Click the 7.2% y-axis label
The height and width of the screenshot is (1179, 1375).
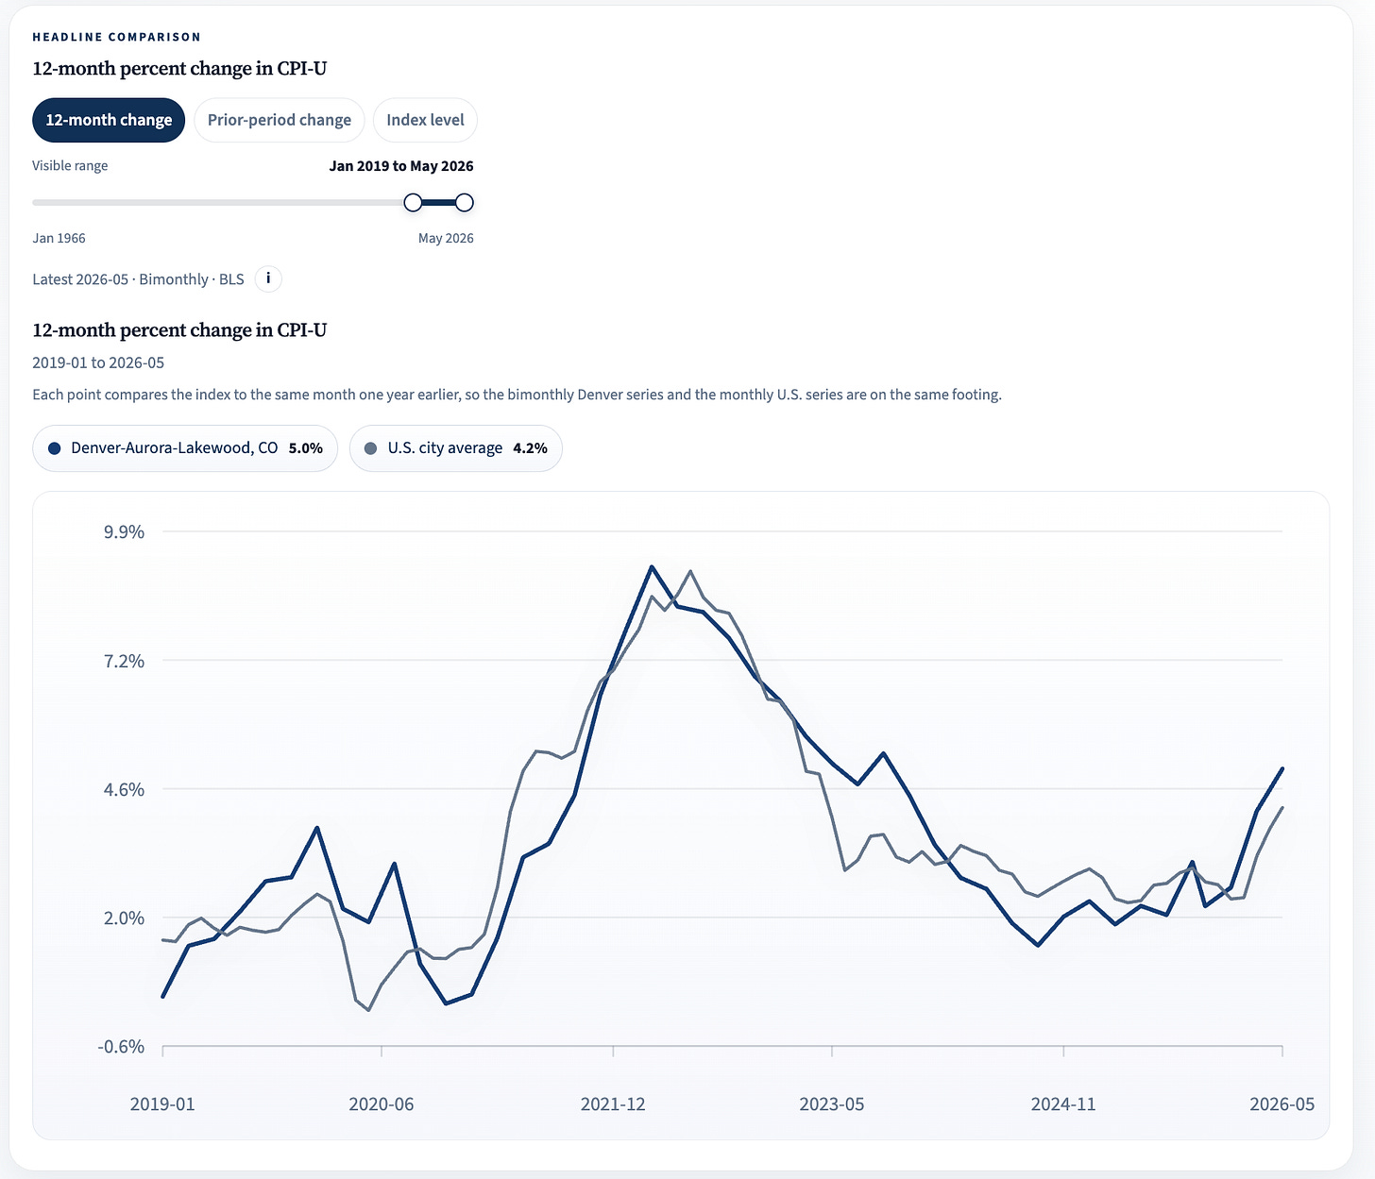coord(124,661)
